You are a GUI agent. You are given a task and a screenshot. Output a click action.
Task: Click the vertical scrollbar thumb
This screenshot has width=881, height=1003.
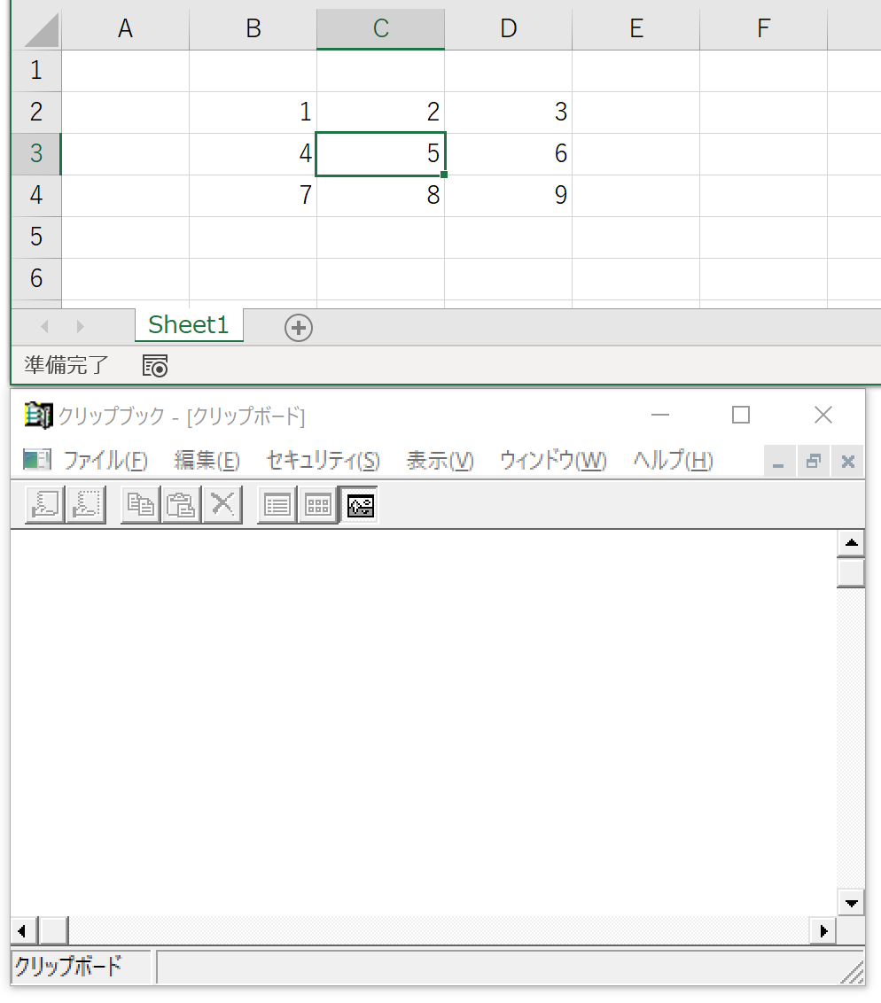pyautogui.click(x=851, y=571)
